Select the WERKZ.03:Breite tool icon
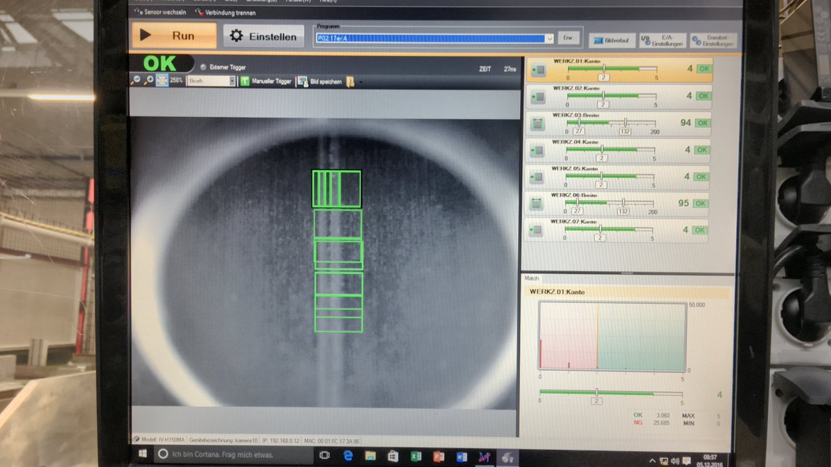The image size is (831, 467). click(538, 124)
